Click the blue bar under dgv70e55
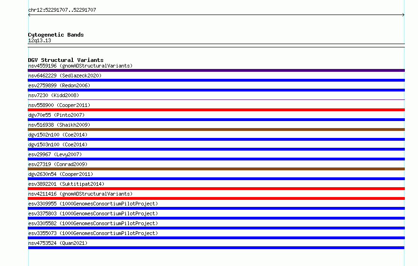This screenshot has width=418, height=266. 216,120
